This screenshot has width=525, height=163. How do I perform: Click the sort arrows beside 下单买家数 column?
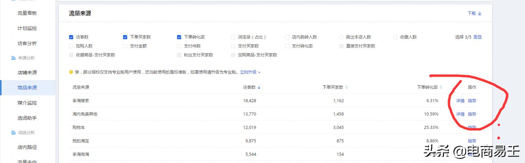pos(347,87)
